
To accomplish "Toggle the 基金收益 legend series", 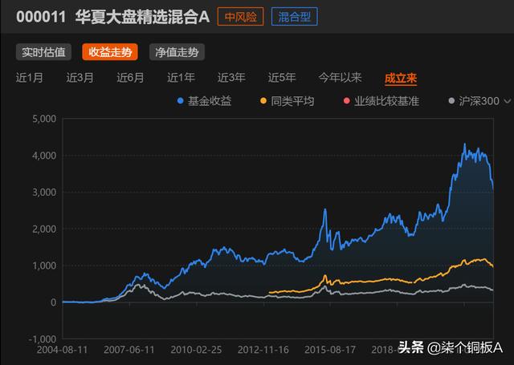I will coord(204,101).
